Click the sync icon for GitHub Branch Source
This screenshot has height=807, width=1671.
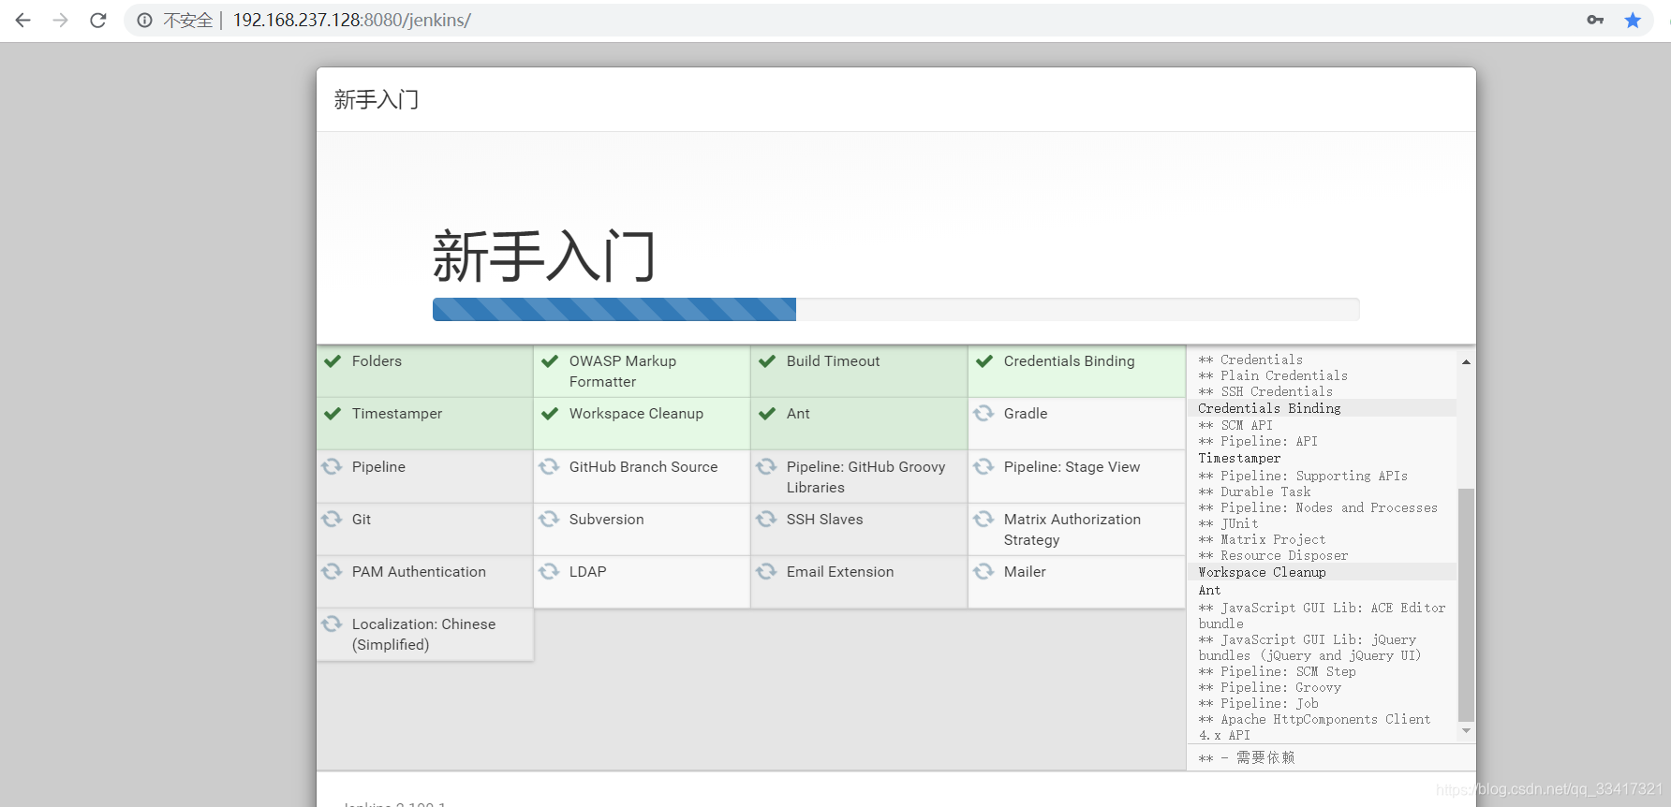pos(549,466)
